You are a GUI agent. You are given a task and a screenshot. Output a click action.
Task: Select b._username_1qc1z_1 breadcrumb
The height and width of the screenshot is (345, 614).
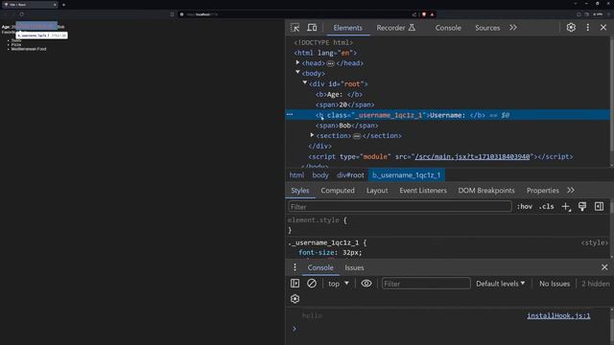tap(407, 175)
